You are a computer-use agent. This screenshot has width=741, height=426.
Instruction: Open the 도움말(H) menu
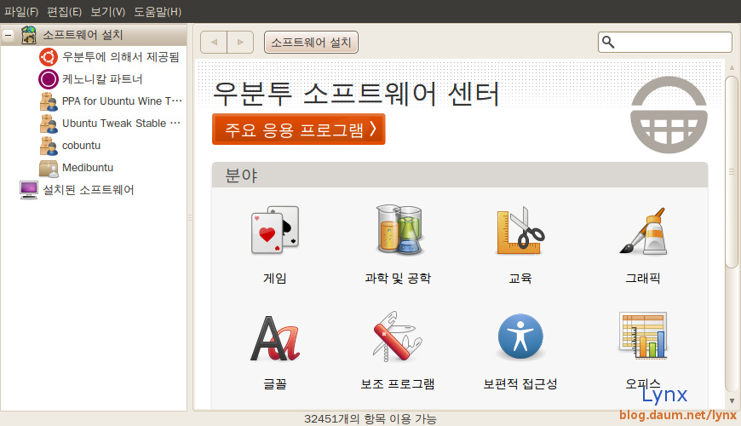pyautogui.click(x=158, y=11)
